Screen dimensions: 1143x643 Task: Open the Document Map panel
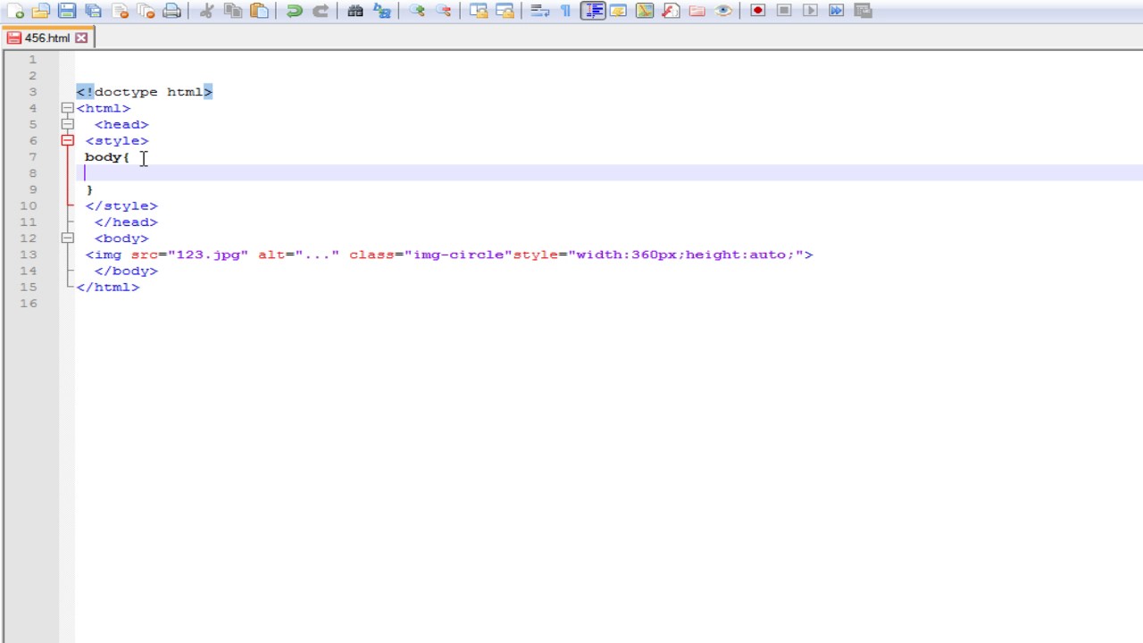pos(645,11)
